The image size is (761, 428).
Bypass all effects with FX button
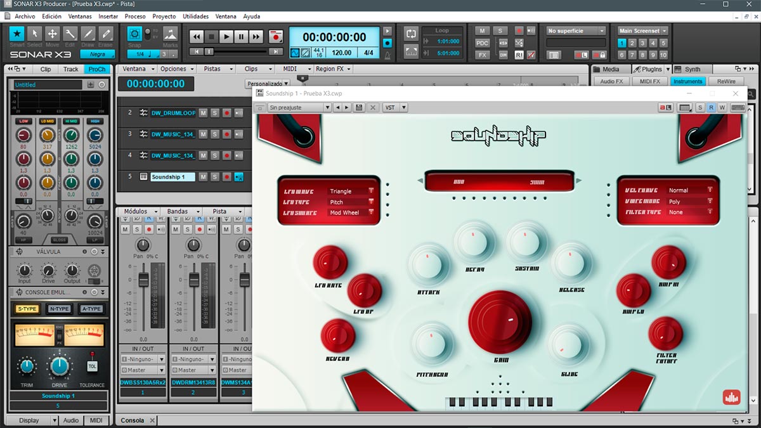click(x=483, y=55)
